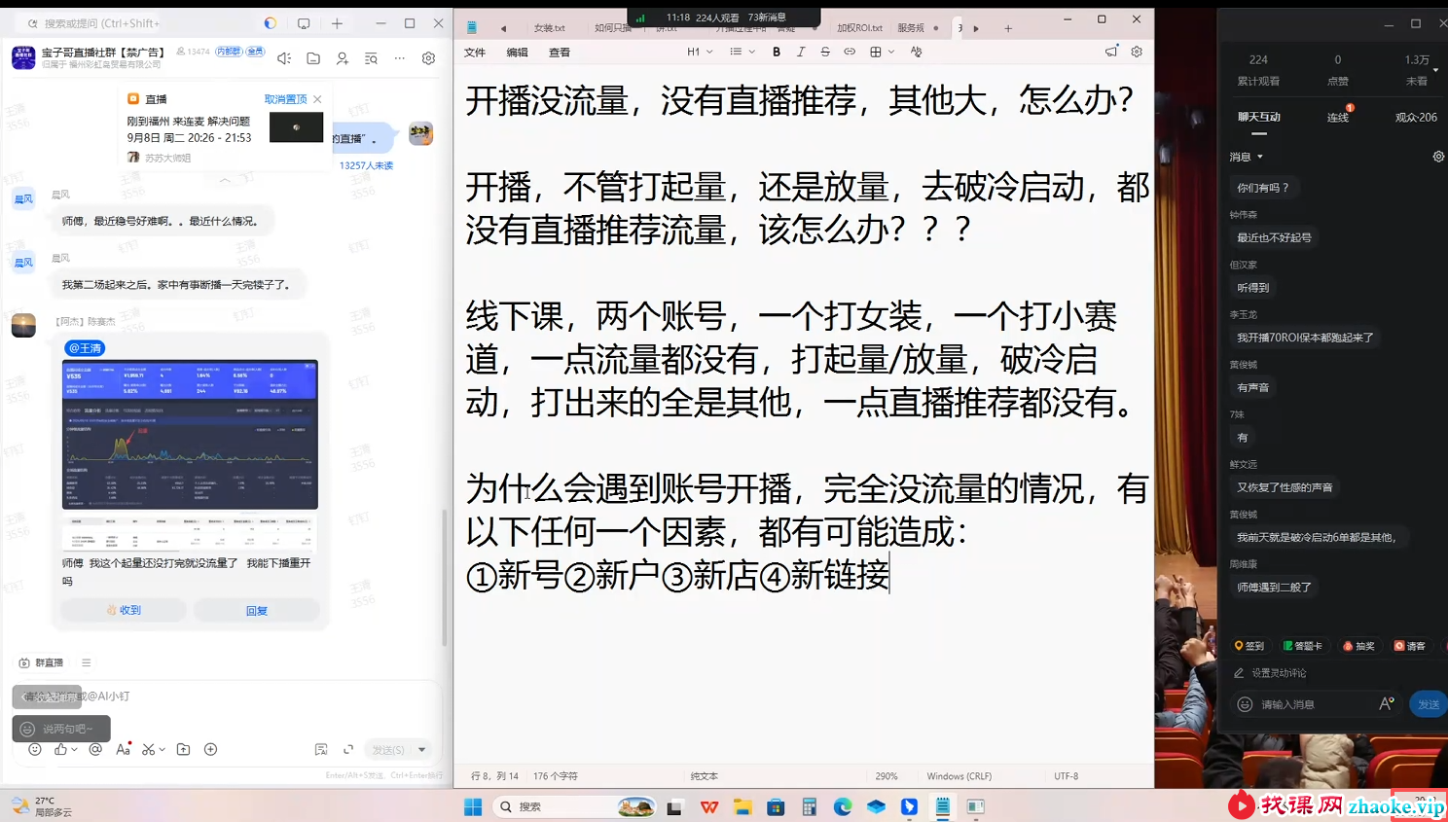Toggle italic formatting in the toolbar
Screen dimensions: 1448x822
801,52
